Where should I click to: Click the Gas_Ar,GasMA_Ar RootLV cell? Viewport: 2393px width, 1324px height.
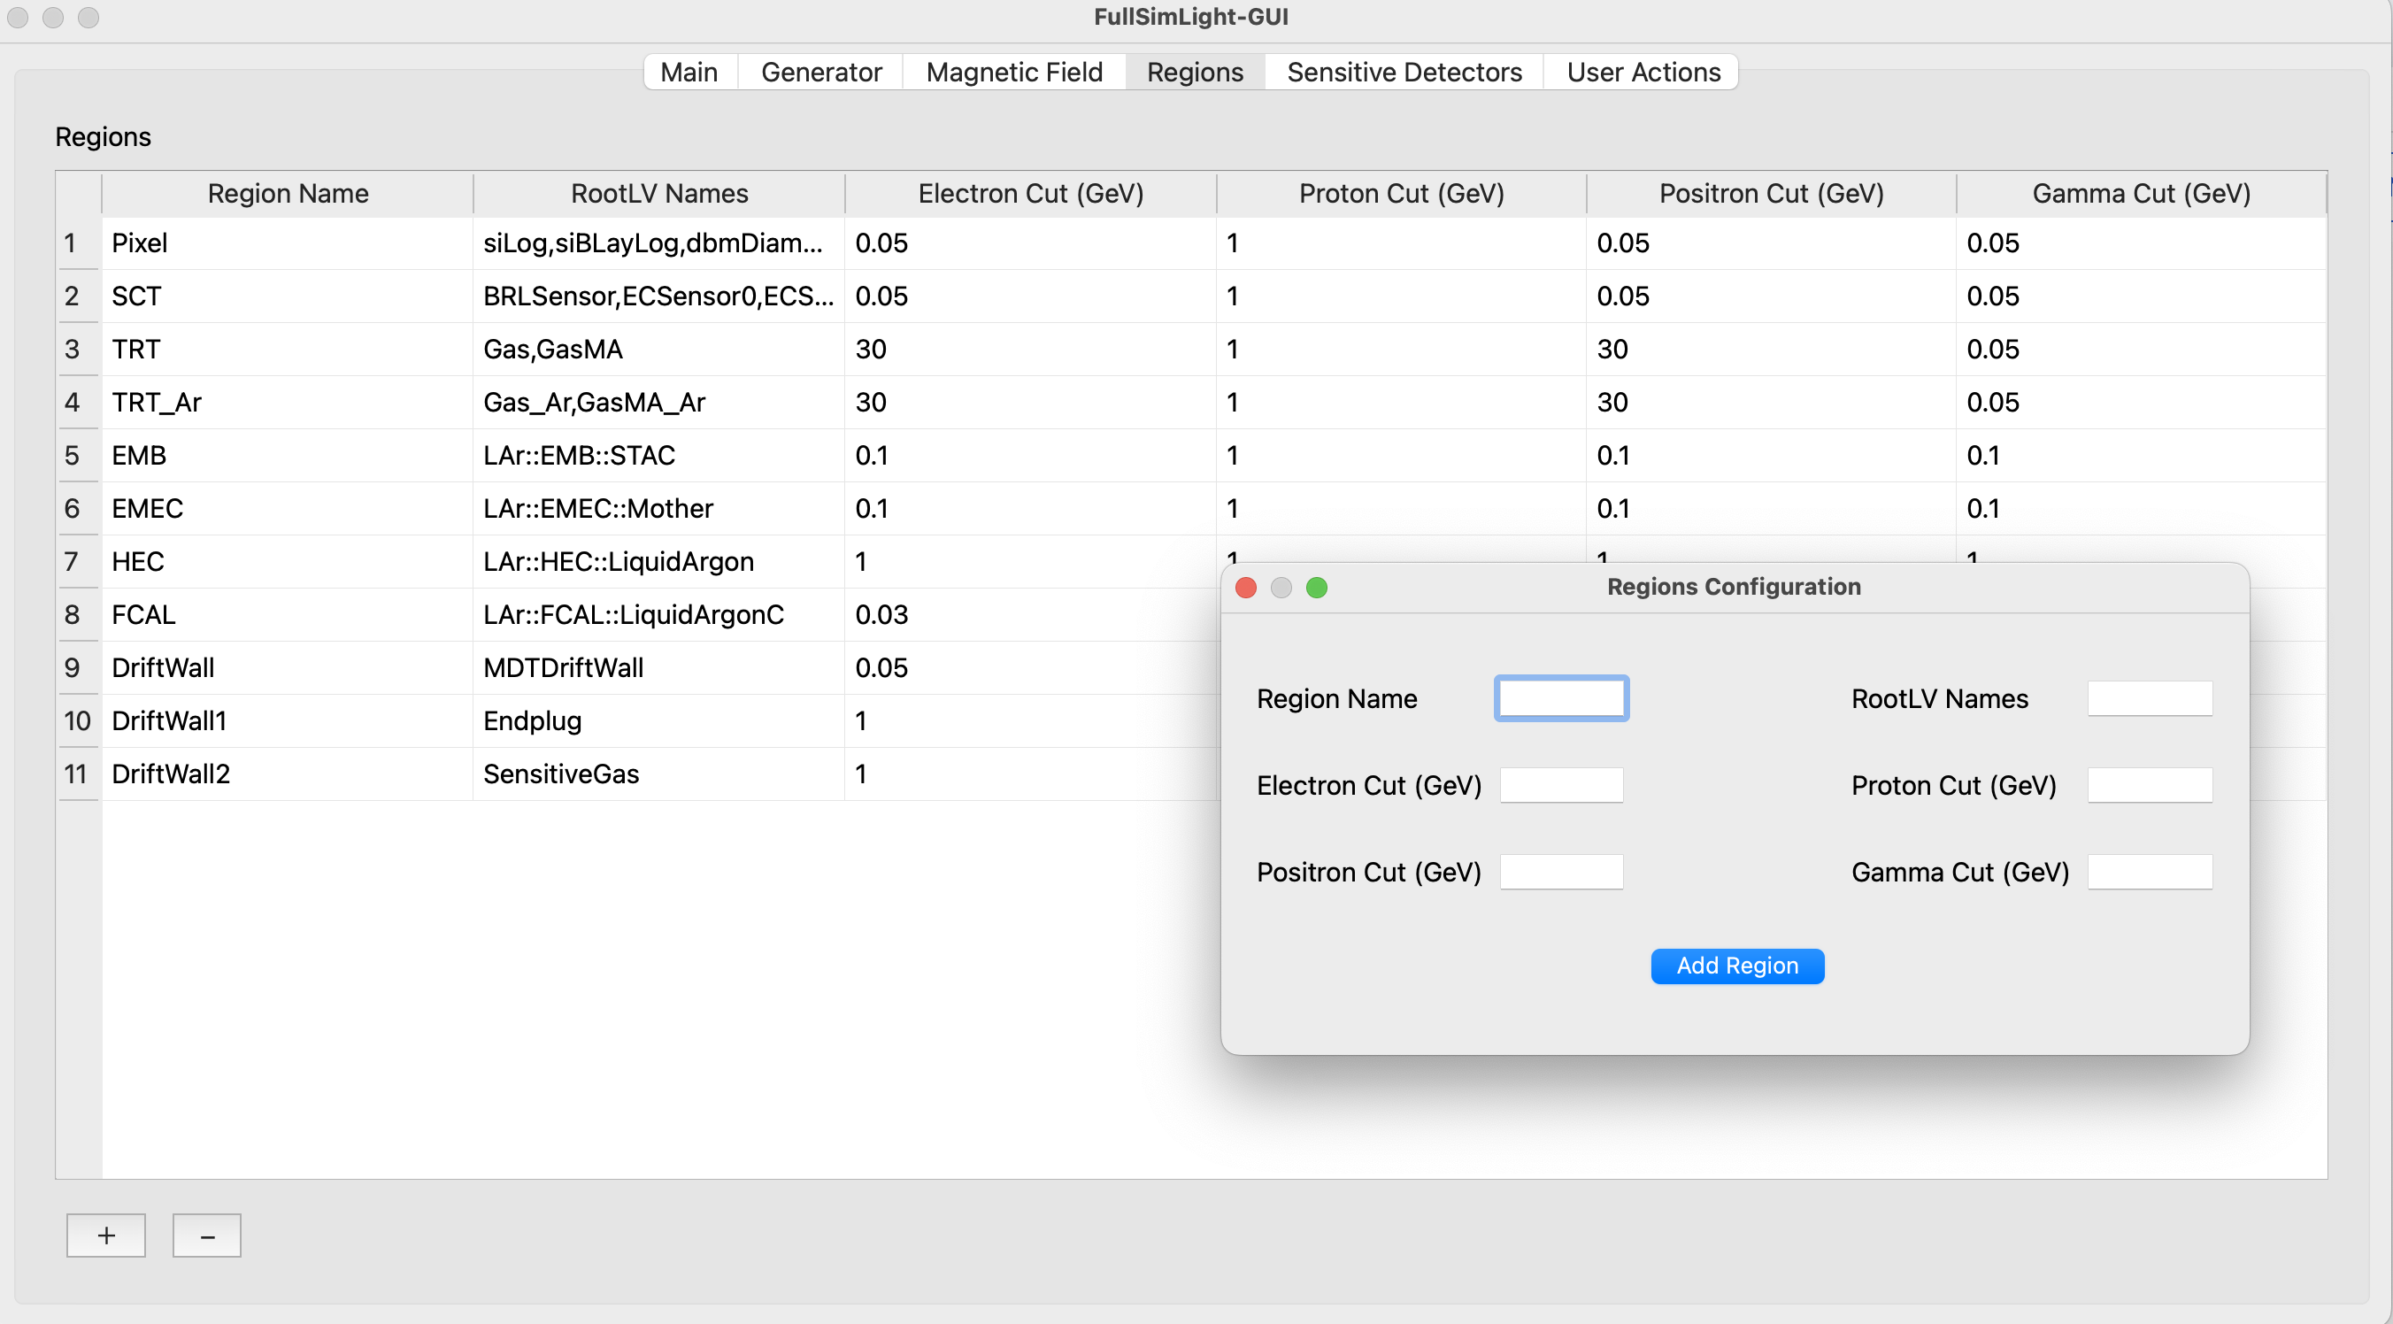pos(659,403)
